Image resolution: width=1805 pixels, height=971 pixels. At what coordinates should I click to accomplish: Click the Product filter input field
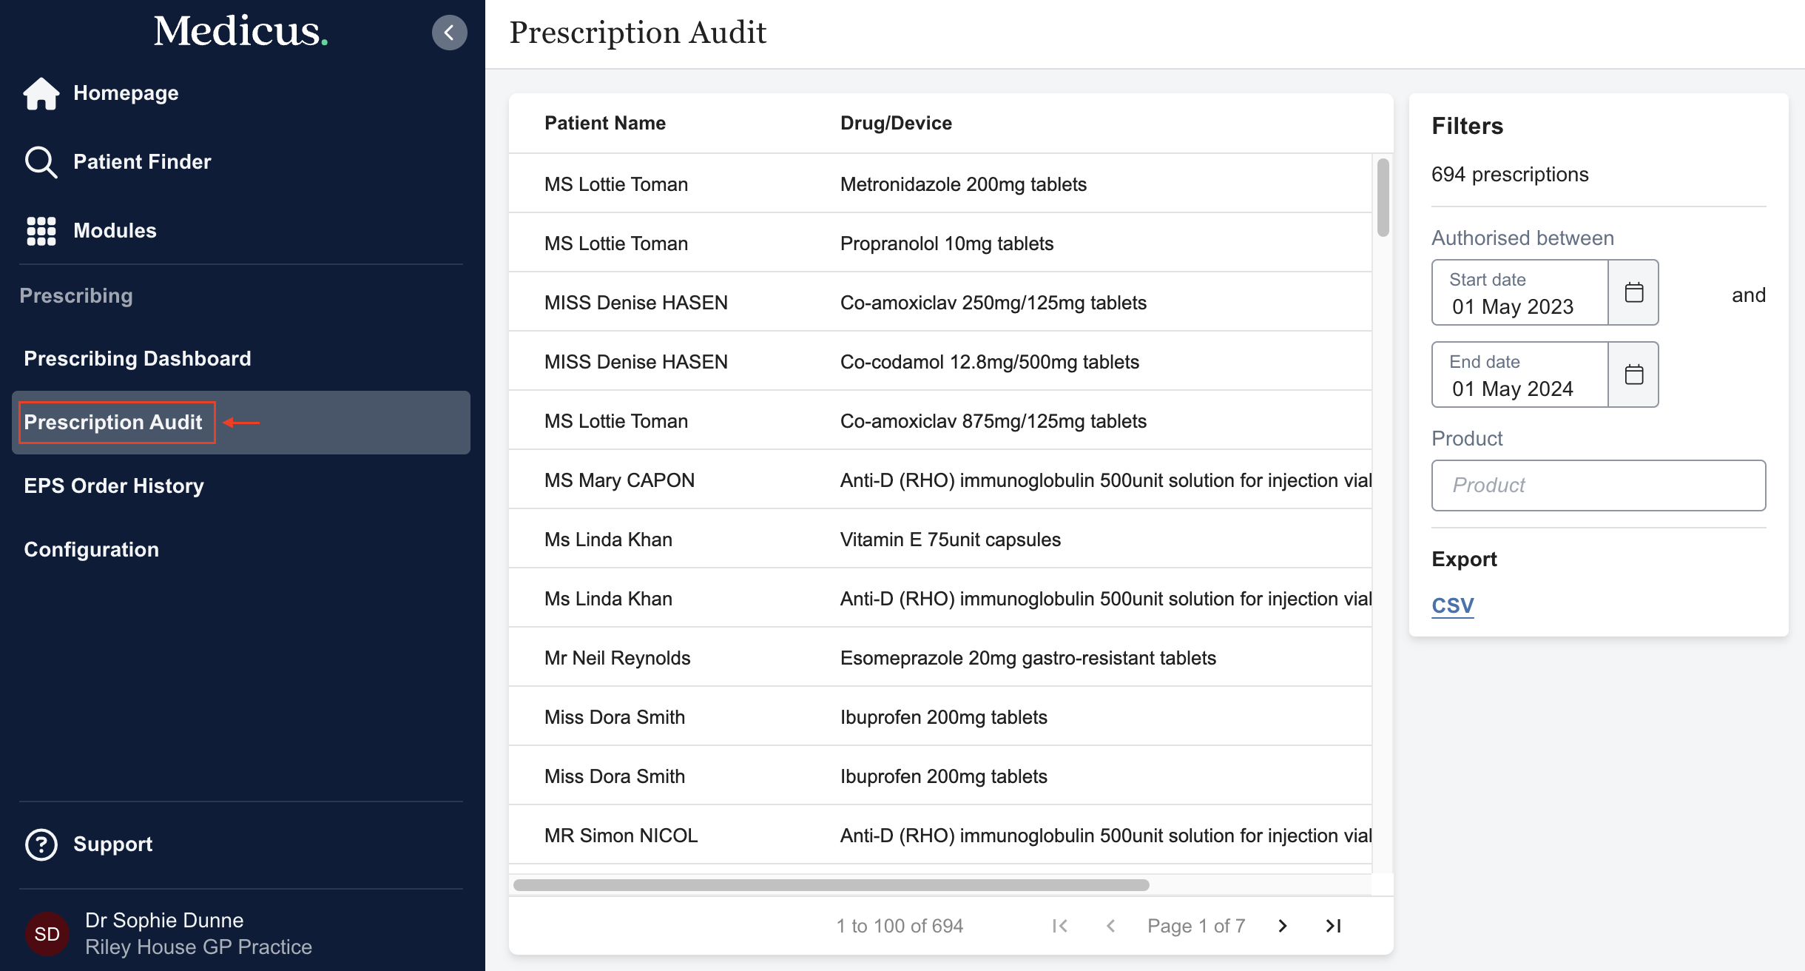point(1598,485)
